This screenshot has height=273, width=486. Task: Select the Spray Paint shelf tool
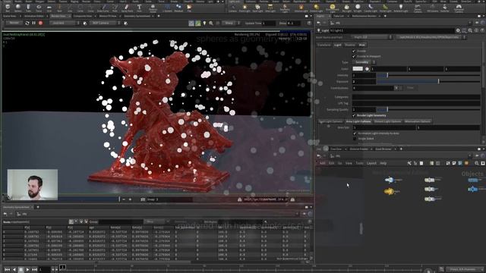127,8
